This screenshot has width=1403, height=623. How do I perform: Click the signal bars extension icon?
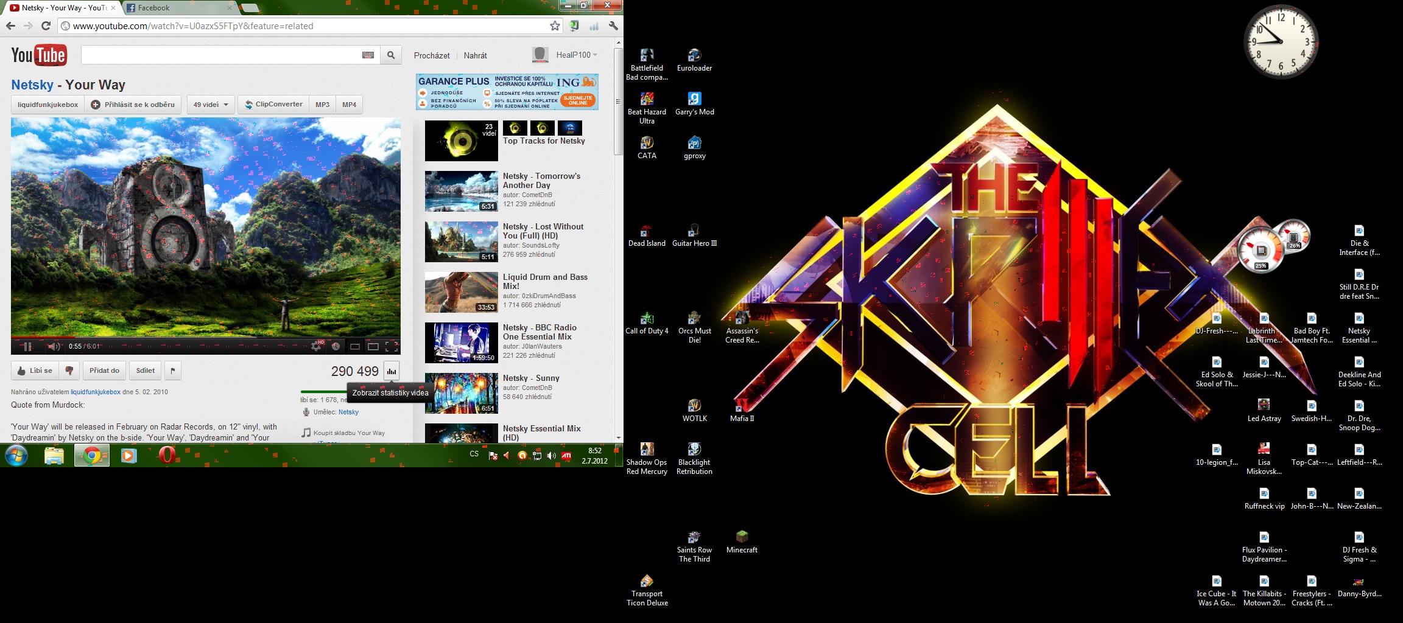[x=594, y=26]
